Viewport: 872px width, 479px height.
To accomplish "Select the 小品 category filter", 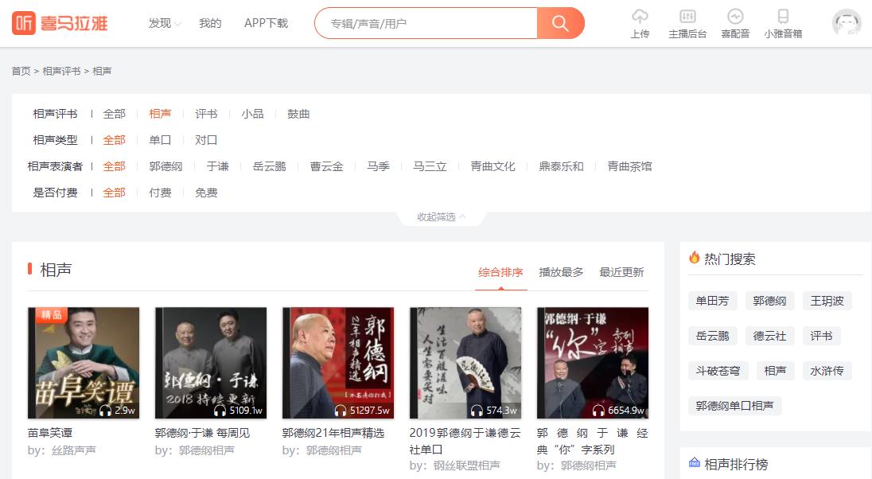I will tap(252, 114).
